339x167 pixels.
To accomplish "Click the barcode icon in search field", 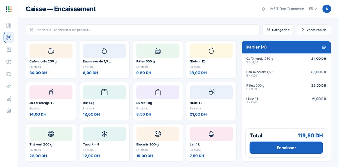I will click(x=31, y=30).
